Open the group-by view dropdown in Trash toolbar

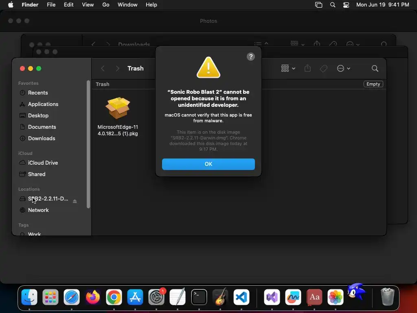coord(288,68)
